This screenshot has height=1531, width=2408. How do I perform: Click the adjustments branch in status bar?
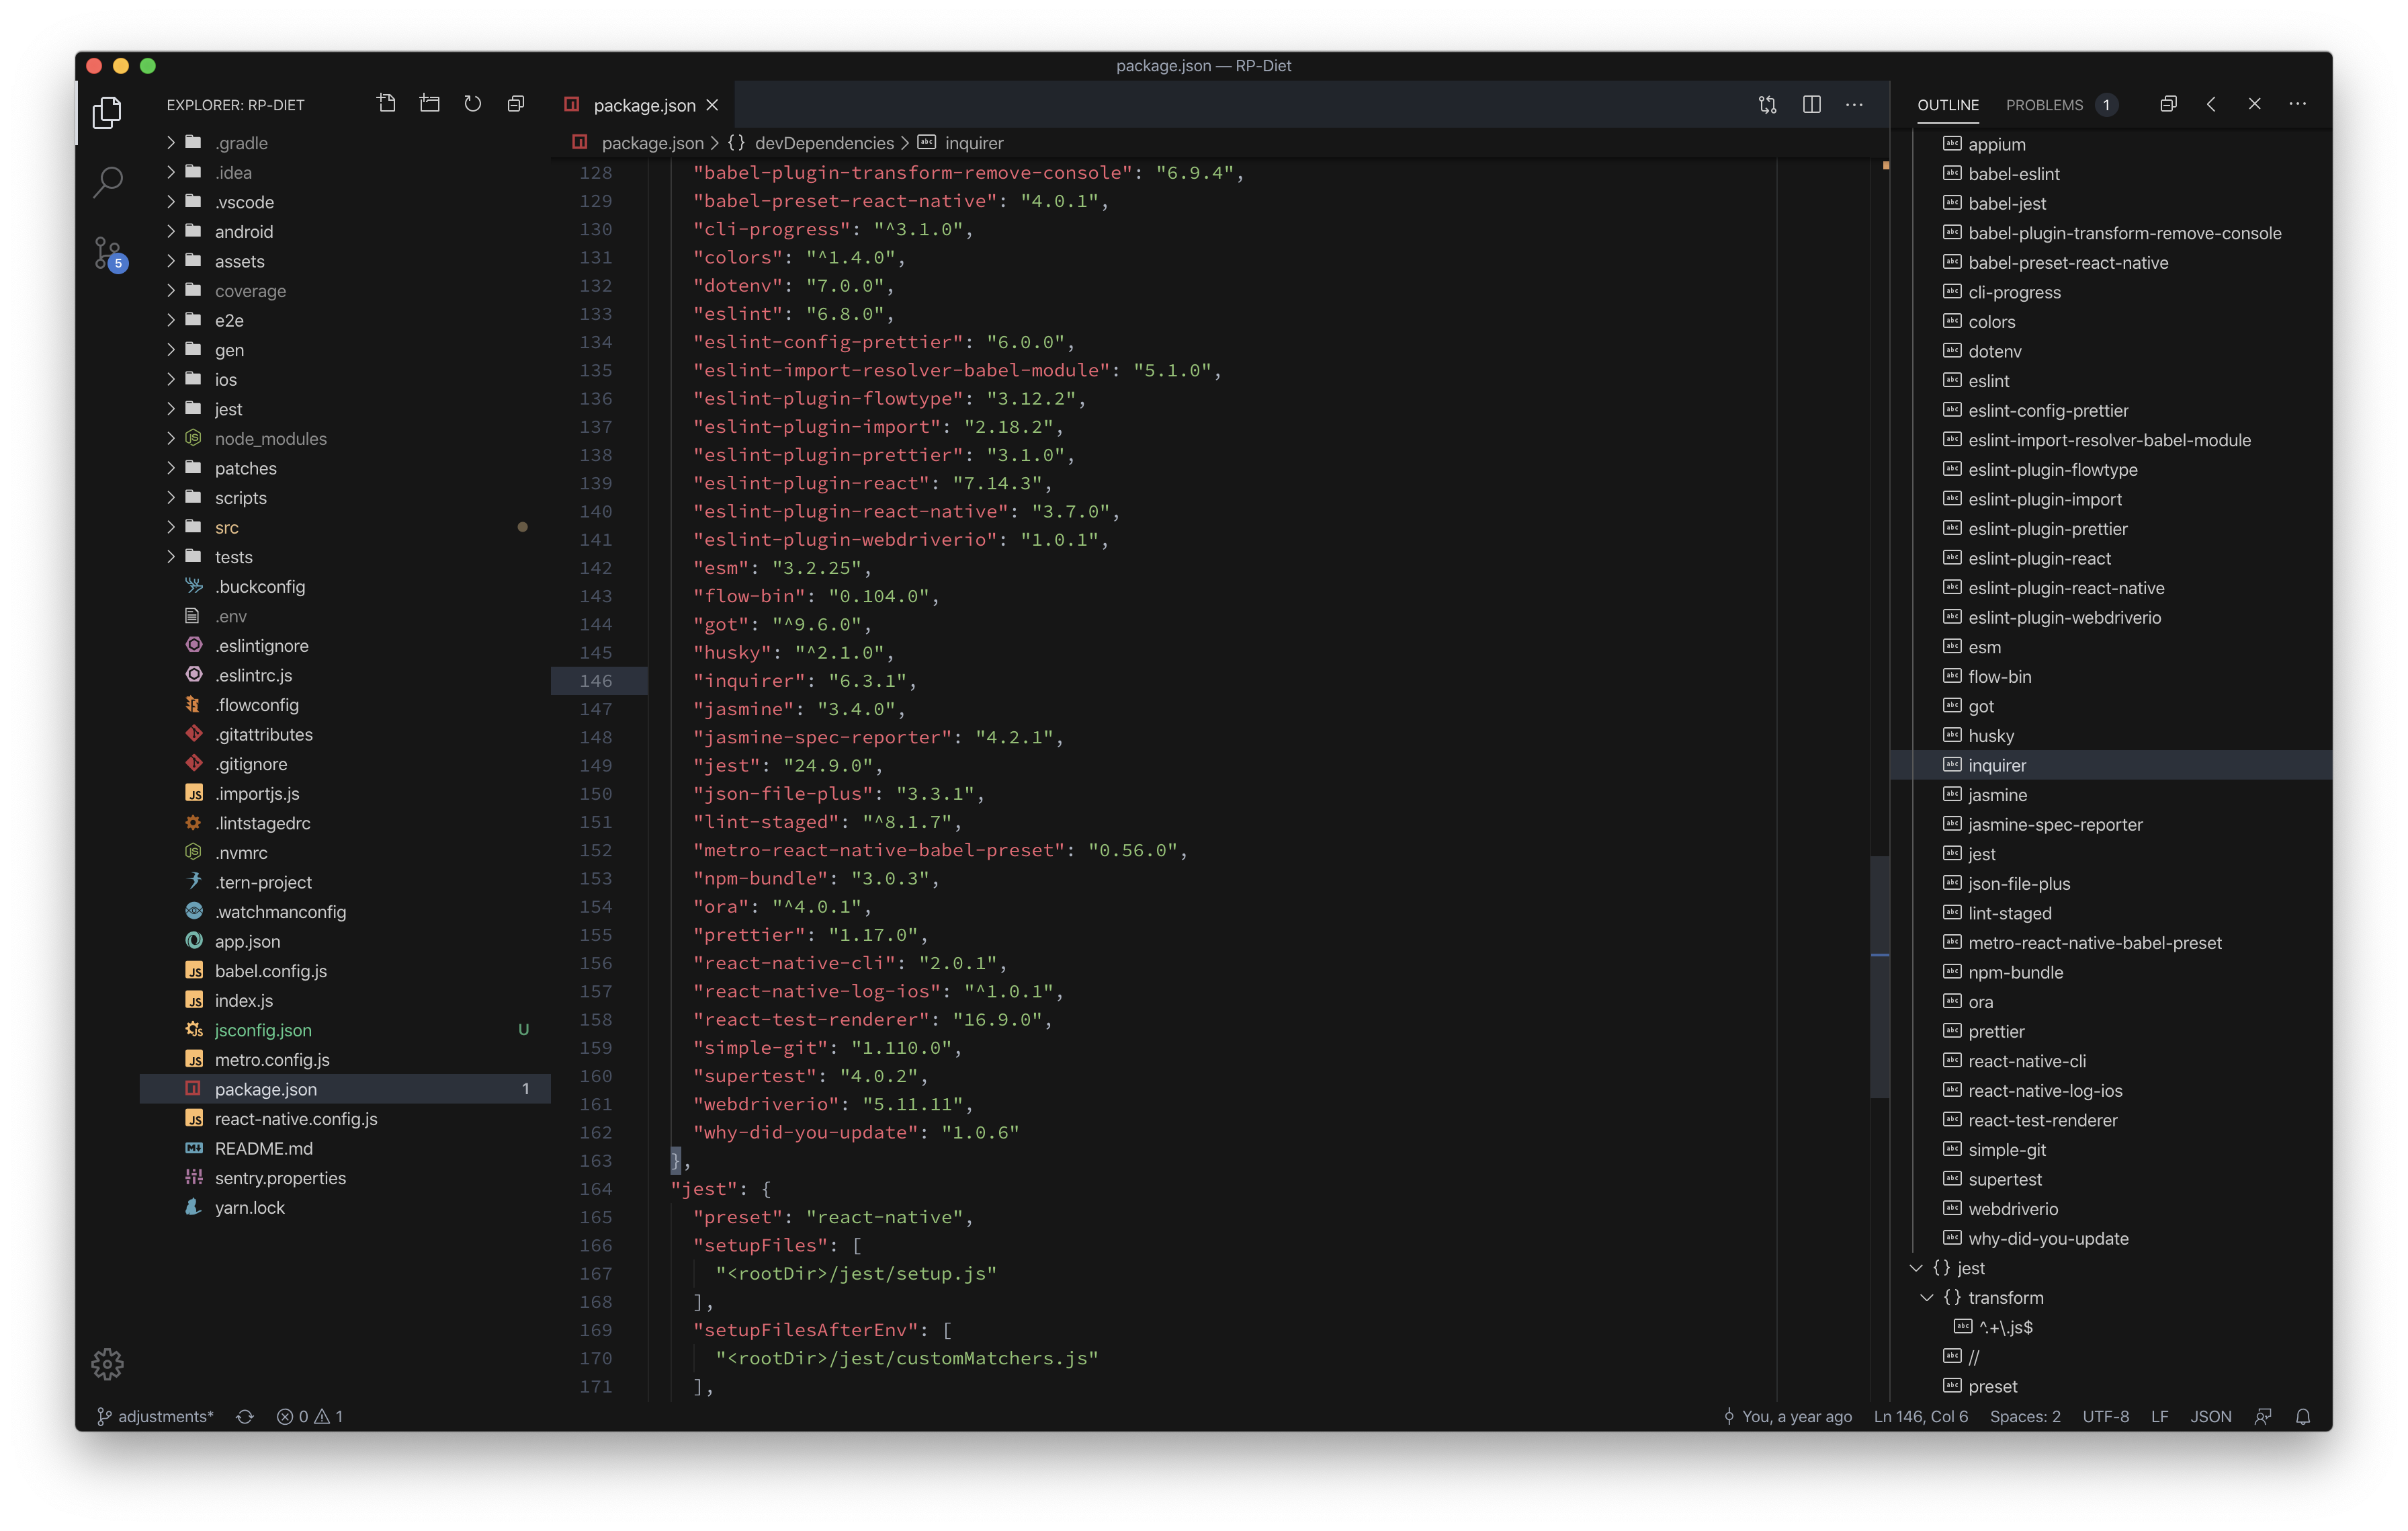pyautogui.click(x=156, y=1416)
